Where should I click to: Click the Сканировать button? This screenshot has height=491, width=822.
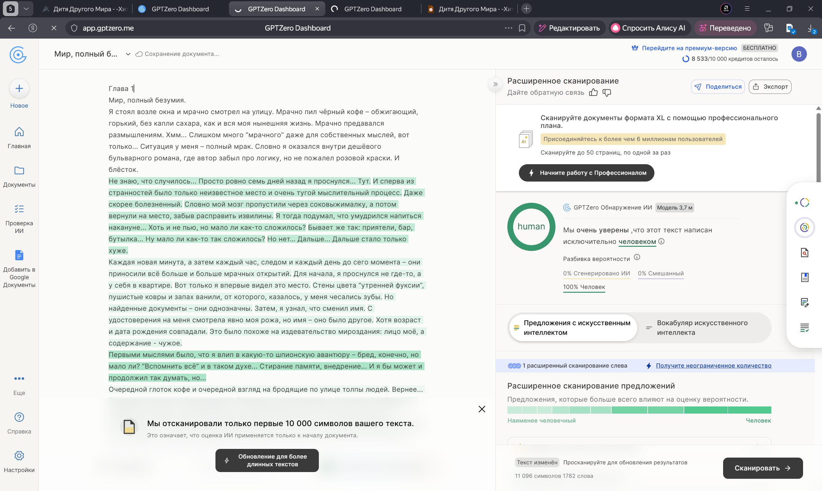coord(762,468)
